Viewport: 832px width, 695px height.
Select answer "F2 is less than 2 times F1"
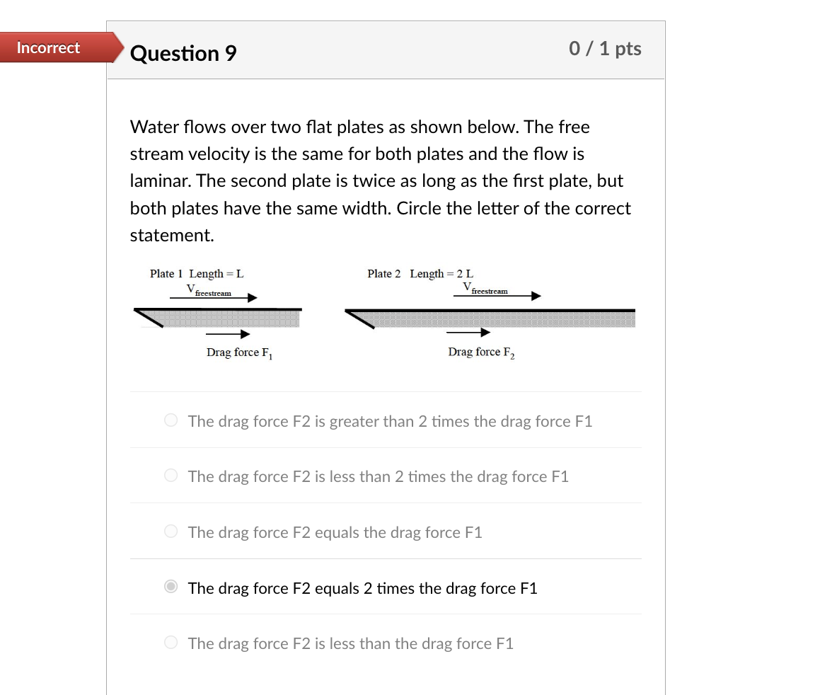tap(378, 476)
